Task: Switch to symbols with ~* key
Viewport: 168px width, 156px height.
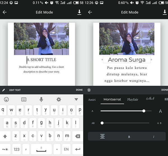Action: click(x=5, y=149)
